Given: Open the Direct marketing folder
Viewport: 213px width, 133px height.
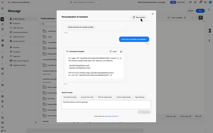Looking at the screenshot, I should pos(49,87).
